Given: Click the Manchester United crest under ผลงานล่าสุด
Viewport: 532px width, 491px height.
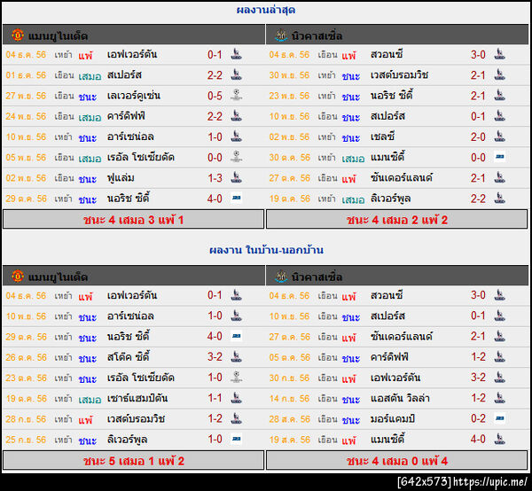Looking at the screenshot, I should [18, 35].
